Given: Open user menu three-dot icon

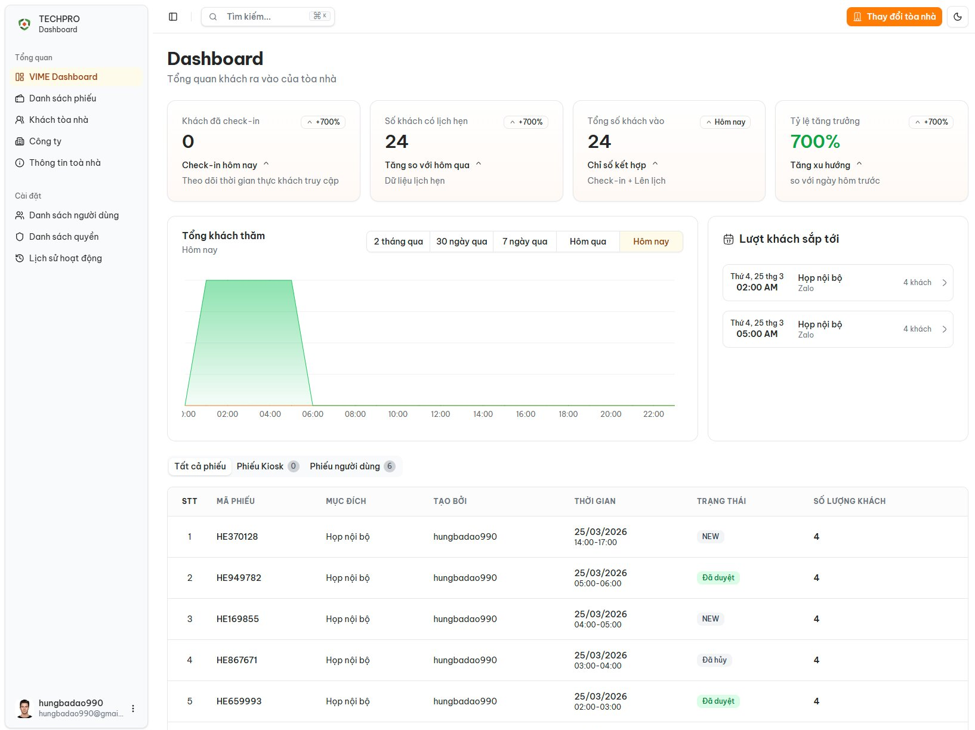Looking at the screenshot, I should click(133, 709).
